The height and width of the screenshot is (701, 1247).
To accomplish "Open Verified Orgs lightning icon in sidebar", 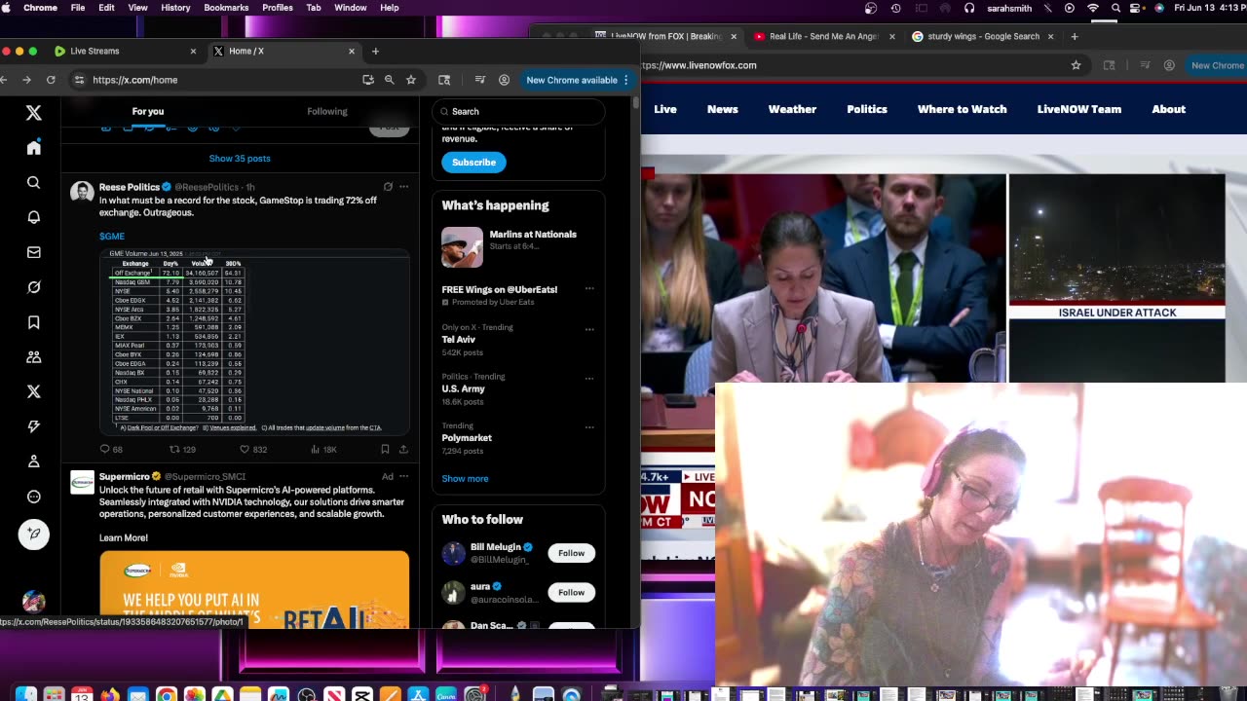I will point(33,426).
